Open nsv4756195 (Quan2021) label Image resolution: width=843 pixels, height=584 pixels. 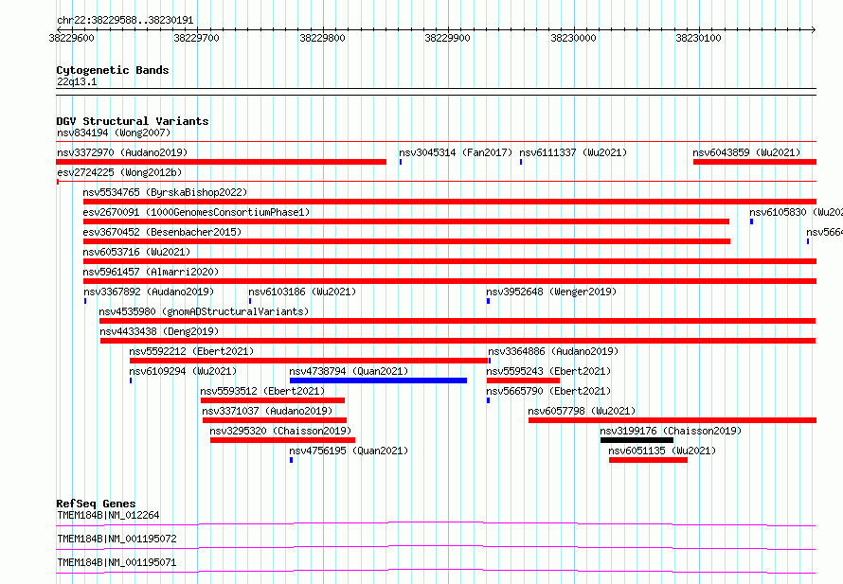click(x=349, y=451)
